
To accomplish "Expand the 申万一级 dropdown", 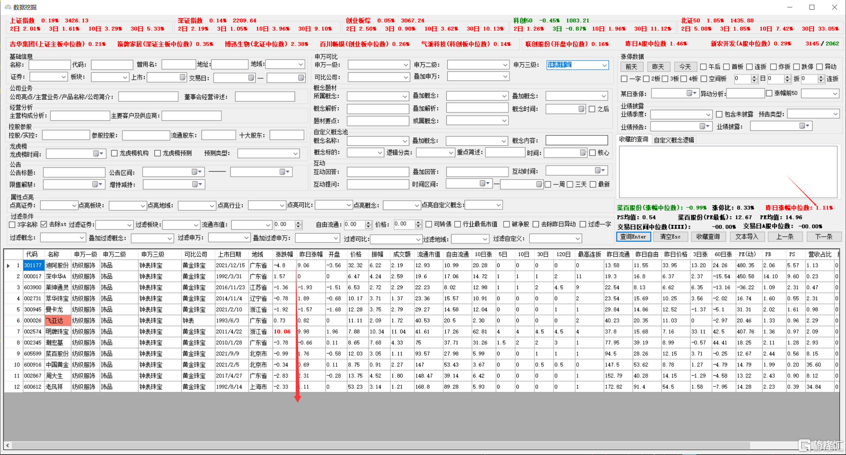I will pyautogui.click(x=406, y=65).
